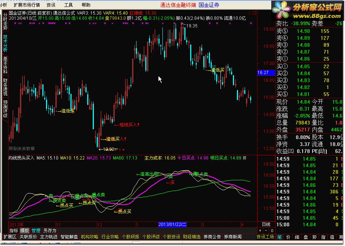Click the 日线 period label
The image size is (345, 246).
pyautogui.click(x=266, y=224)
